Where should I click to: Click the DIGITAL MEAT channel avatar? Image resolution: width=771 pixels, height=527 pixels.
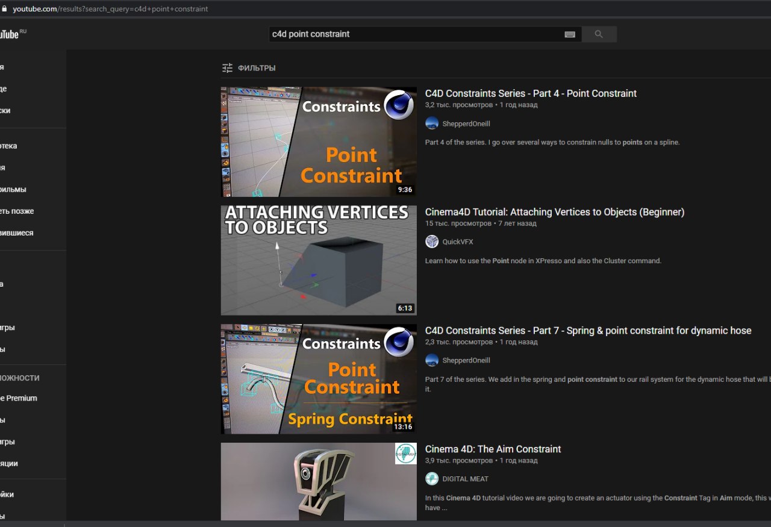(x=432, y=479)
